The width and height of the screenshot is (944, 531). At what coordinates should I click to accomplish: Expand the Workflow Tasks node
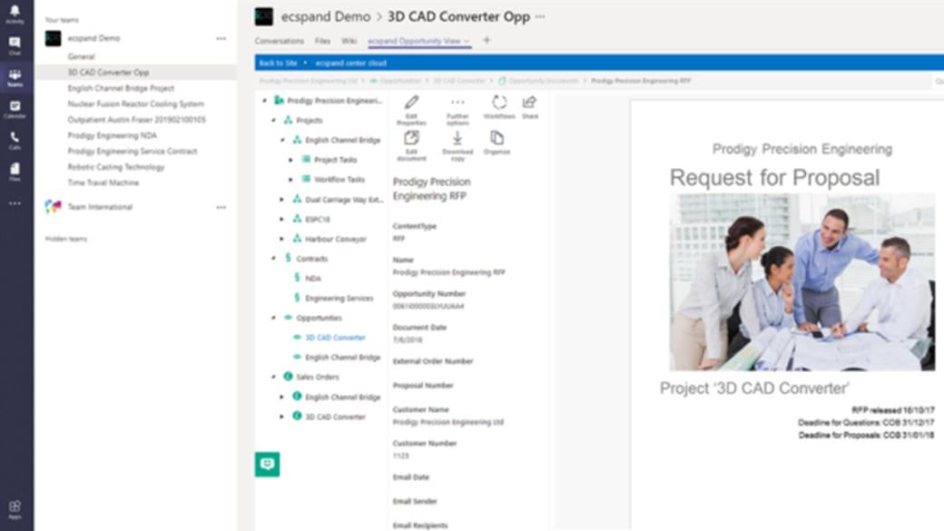click(x=290, y=180)
